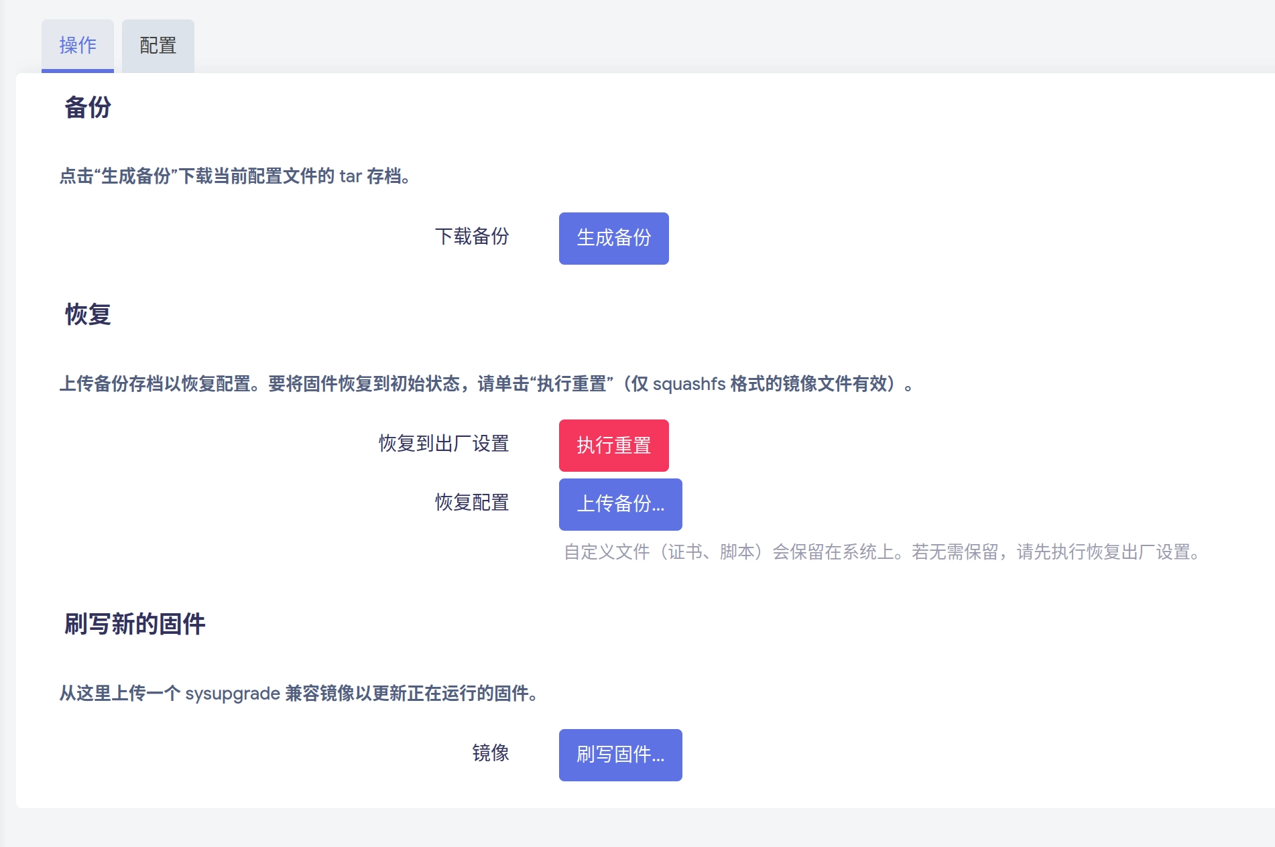Click 执行重置 to restore factory settings
The height and width of the screenshot is (847, 1275).
[x=613, y=444]
